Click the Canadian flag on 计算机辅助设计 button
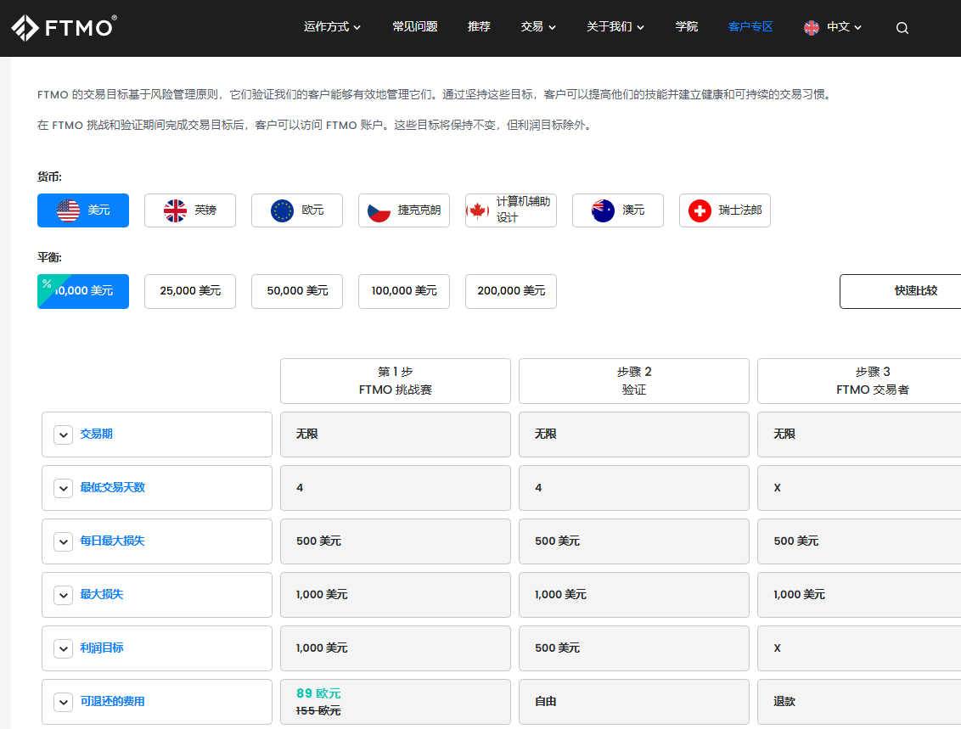Image resolution: width=961 pixels, height=729 pixels. point(477,210)
